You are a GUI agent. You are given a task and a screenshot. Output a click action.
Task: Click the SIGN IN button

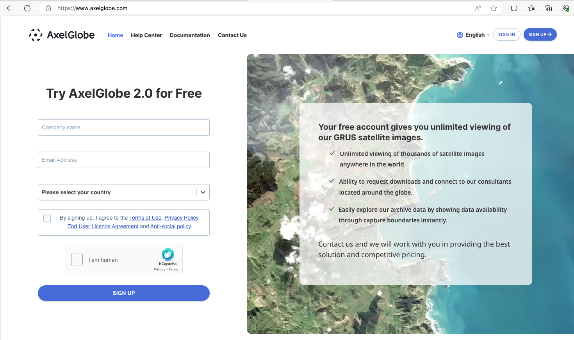click(x=506, y=34)
